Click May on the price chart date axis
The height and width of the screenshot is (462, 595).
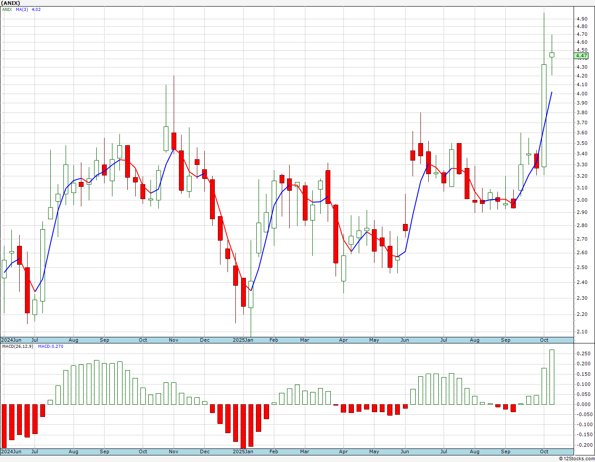(x=374, y=340)
